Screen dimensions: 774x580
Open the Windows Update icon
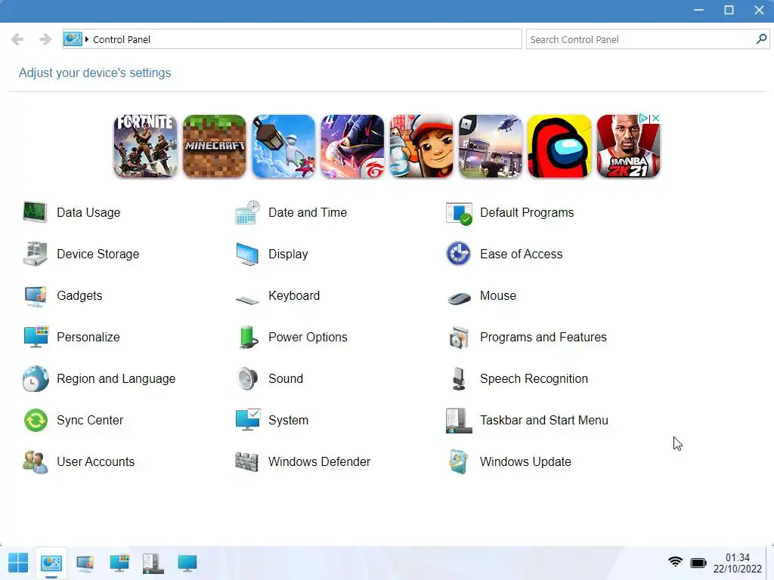click(x=459, y=461)
